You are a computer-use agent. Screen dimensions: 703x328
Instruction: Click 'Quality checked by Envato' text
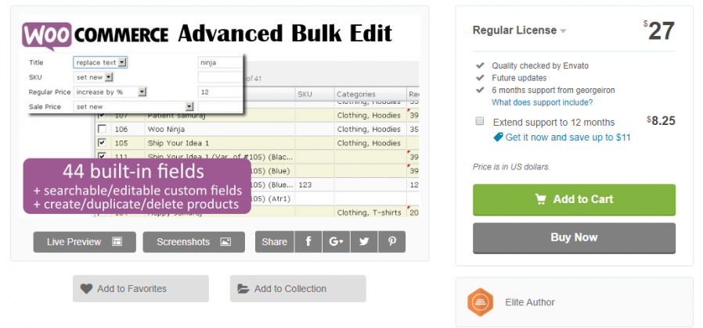coord(540,66)
